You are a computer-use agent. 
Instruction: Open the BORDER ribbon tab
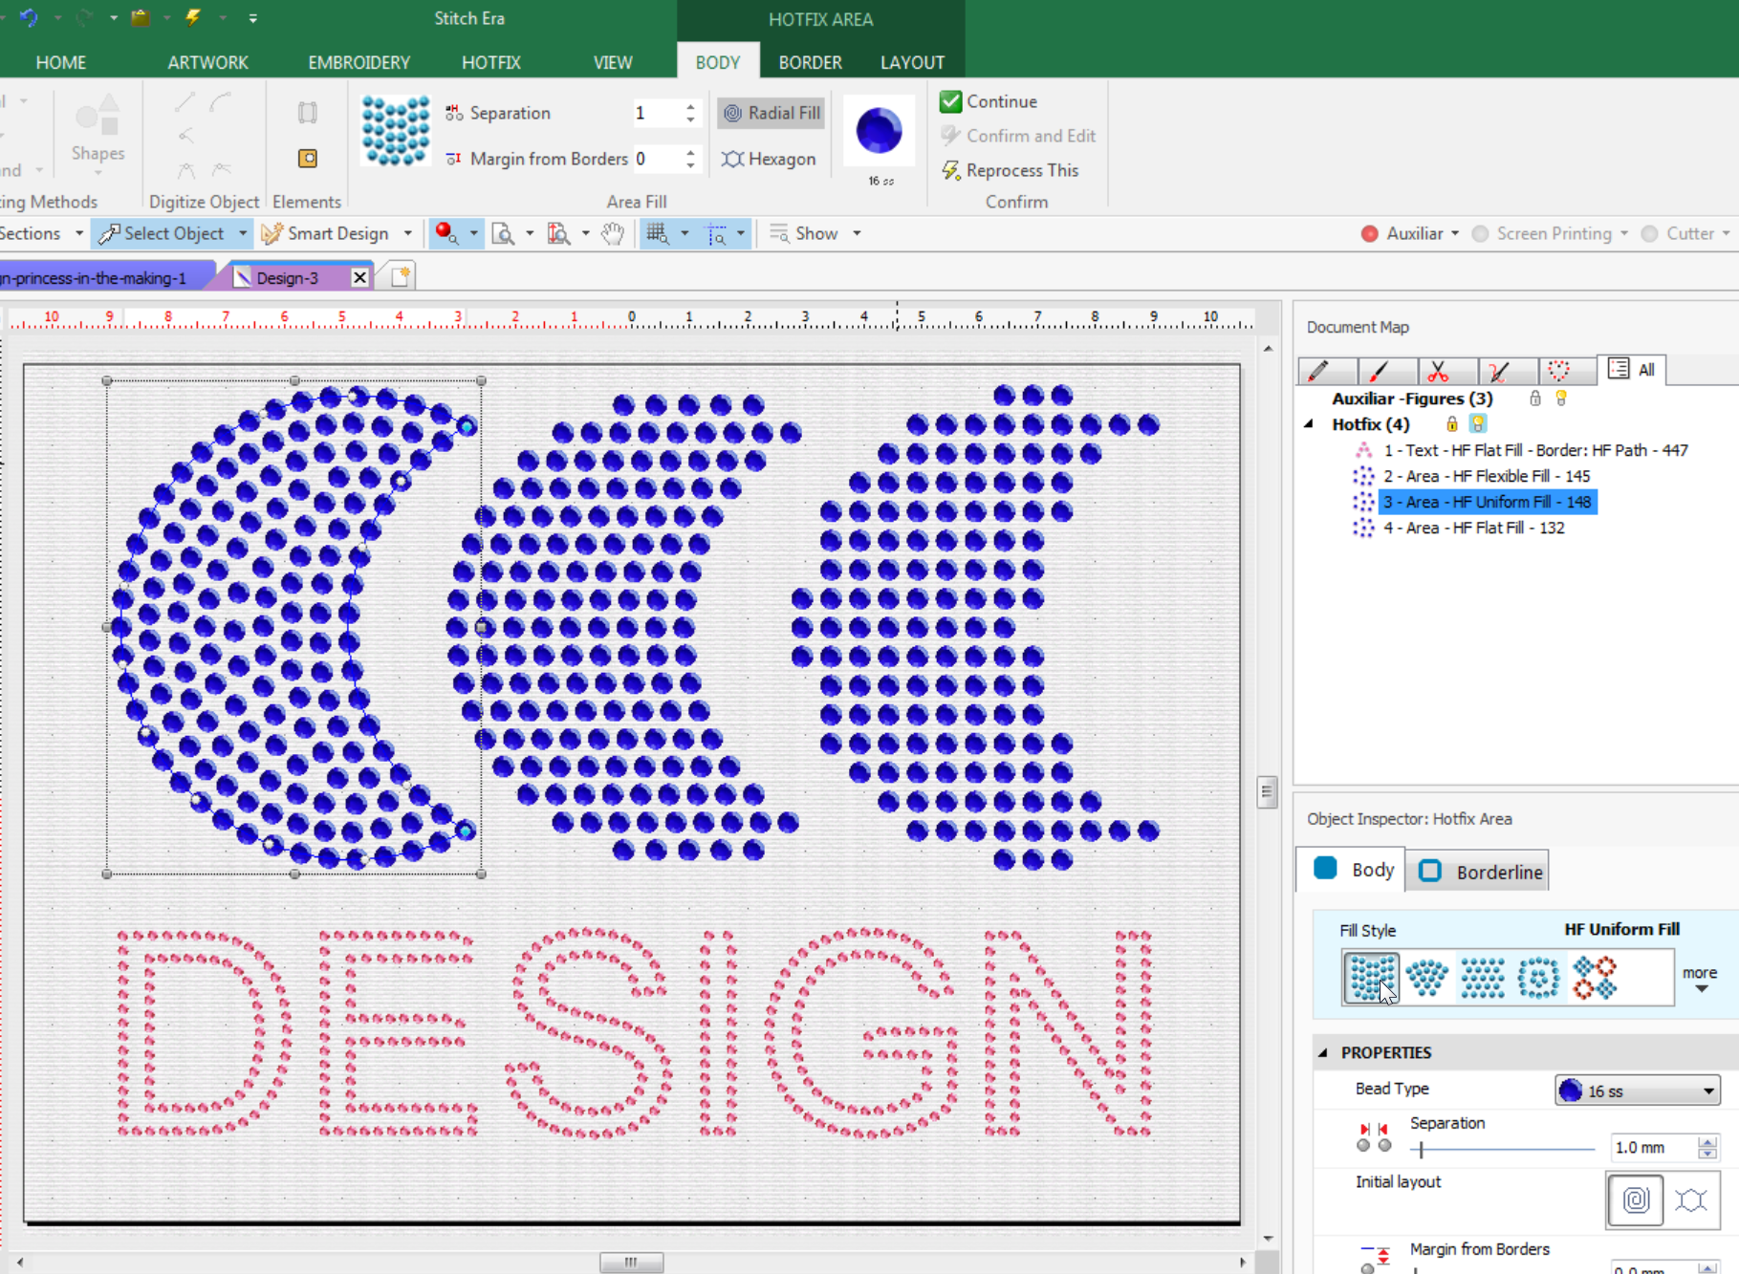tap(810, 62)
